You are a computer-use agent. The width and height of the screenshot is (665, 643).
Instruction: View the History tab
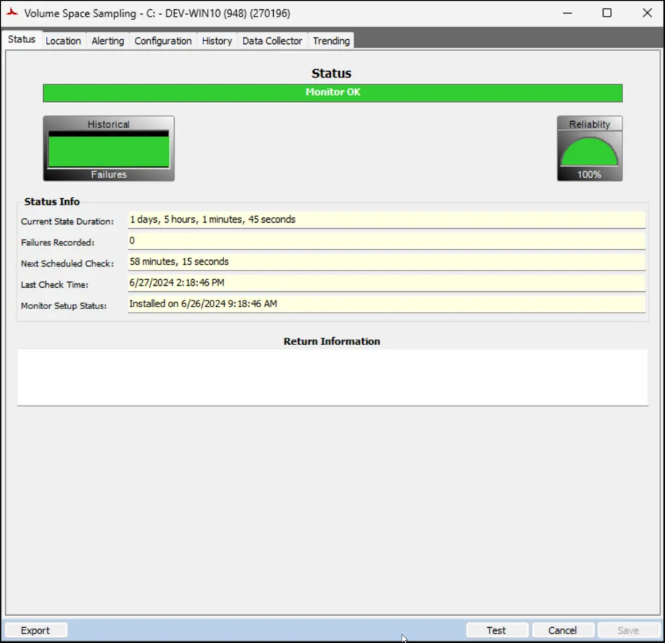coord(217,41)
